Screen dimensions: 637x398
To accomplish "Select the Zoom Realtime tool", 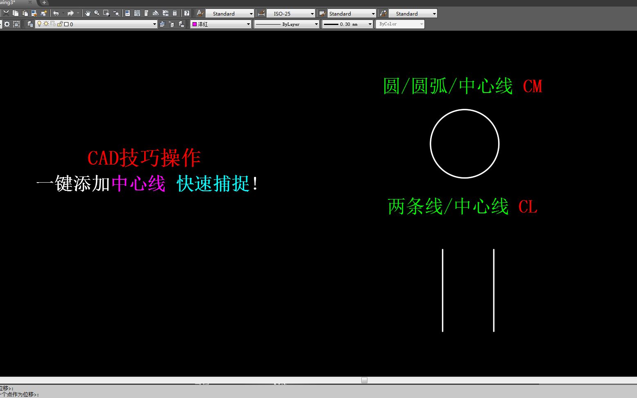I will [x=97, y=13].
